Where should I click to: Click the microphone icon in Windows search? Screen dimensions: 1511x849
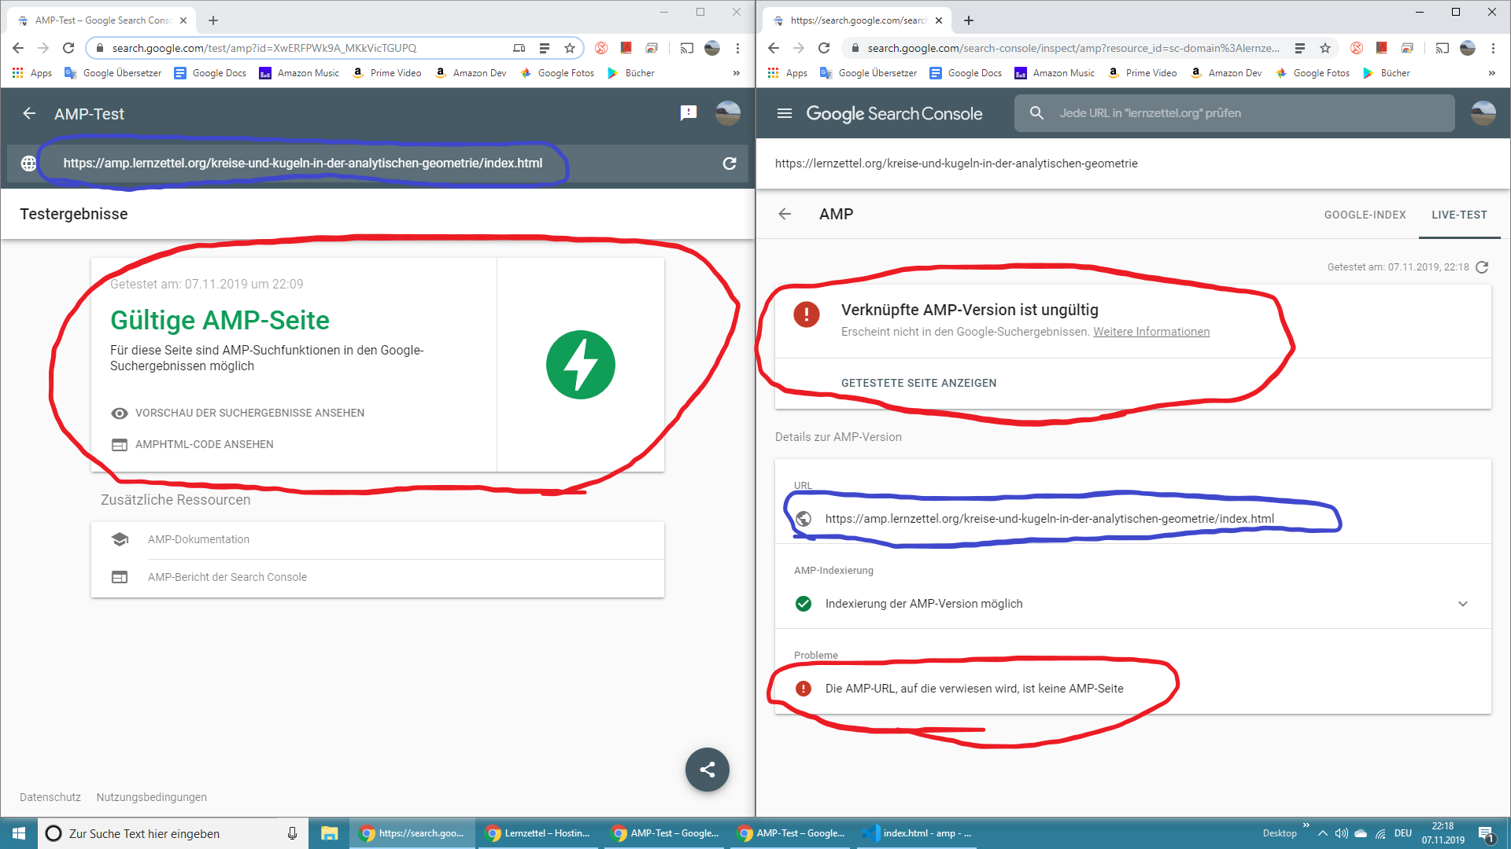pos(292,833)
